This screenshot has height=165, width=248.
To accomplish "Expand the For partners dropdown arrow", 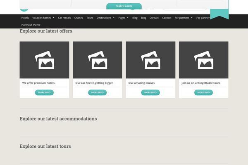I will coord(192,18).
